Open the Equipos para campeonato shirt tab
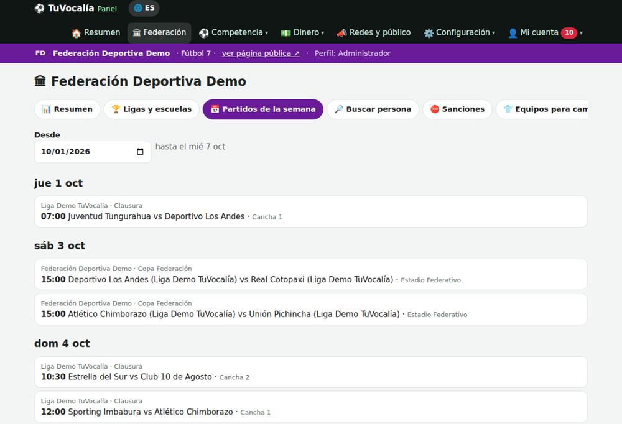 click(542, 109)
